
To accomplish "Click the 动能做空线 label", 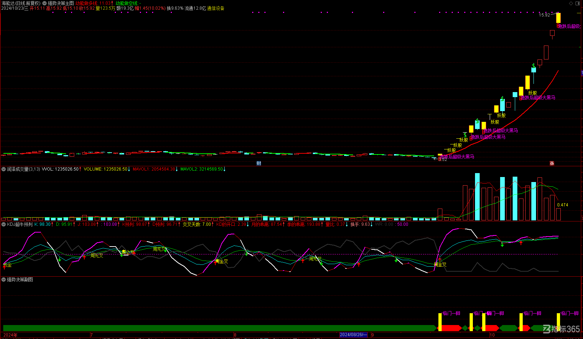I will (128, 3).
